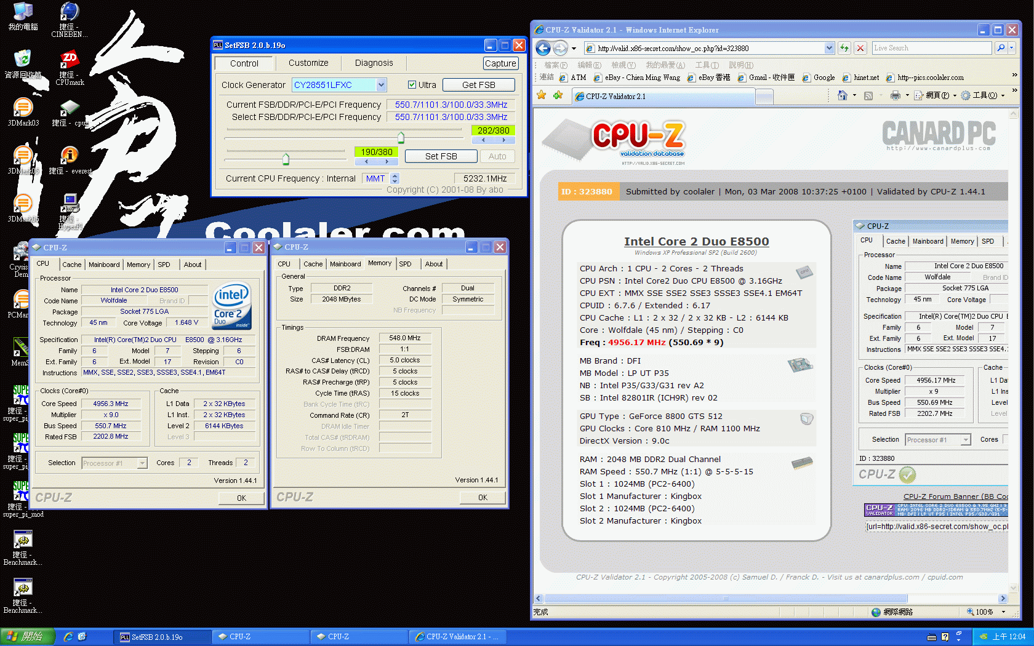Click OK in the left CPU-Z window
Viewport: 1034px width, 646px height.
coord(241,498)
